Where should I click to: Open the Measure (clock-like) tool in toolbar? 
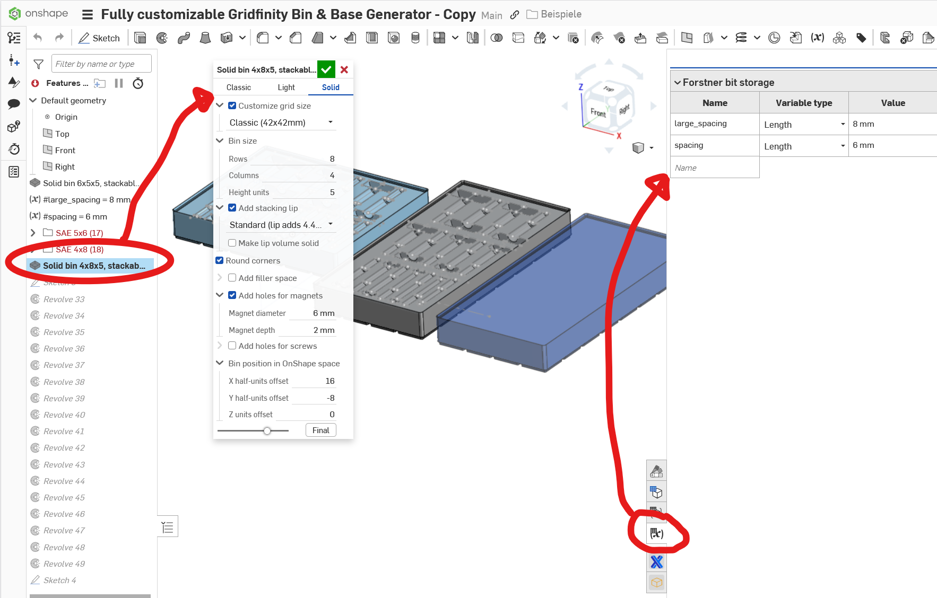[x=774, y=38]
